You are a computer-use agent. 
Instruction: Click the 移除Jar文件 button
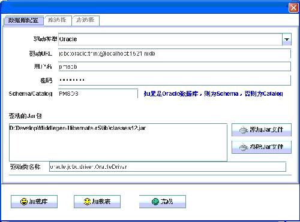[262, 147]
